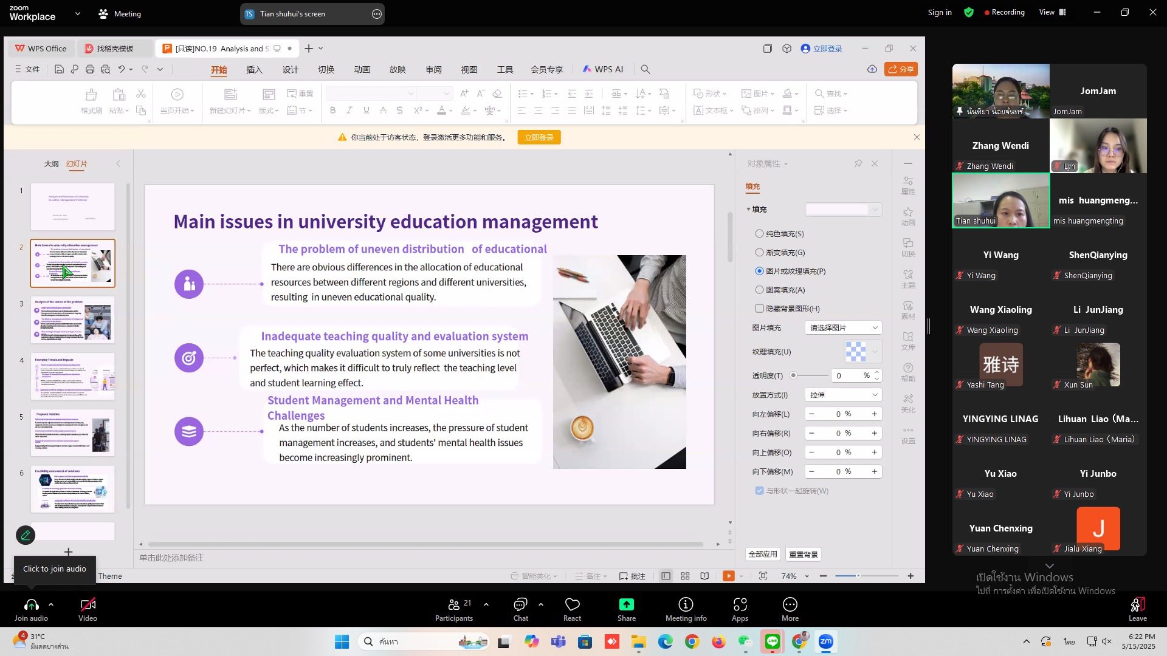Pin the object properties panel
The width and height of the screenshot is (1167, 656).
coord(858,163)
